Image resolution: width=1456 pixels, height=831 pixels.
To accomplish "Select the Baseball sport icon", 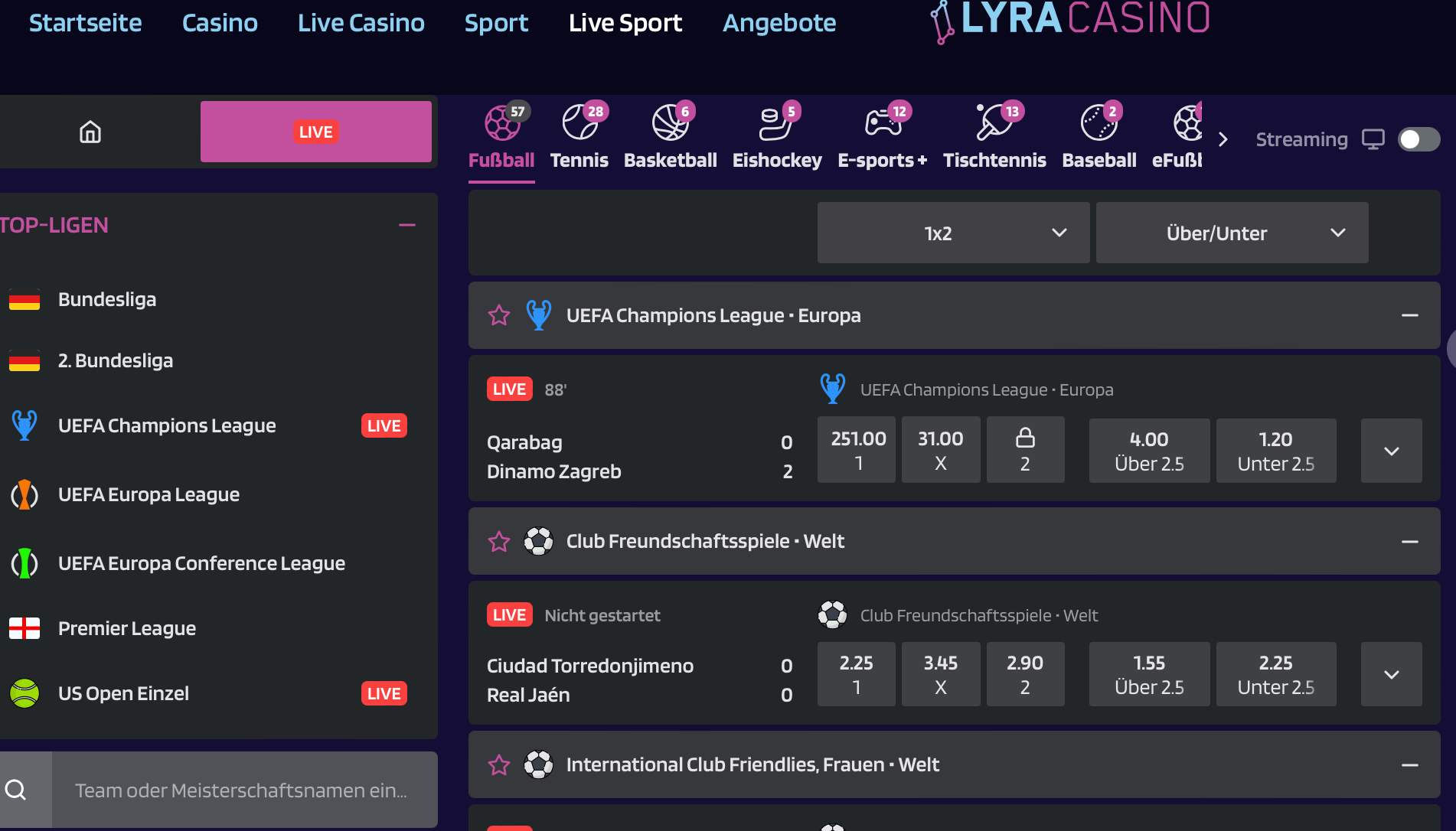I will click(1099, 123).
